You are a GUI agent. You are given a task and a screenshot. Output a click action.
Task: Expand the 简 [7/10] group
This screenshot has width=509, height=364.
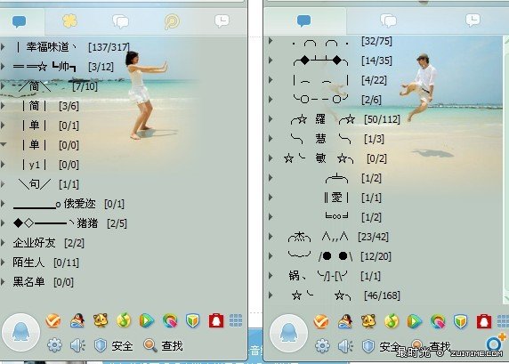point(3,86)
